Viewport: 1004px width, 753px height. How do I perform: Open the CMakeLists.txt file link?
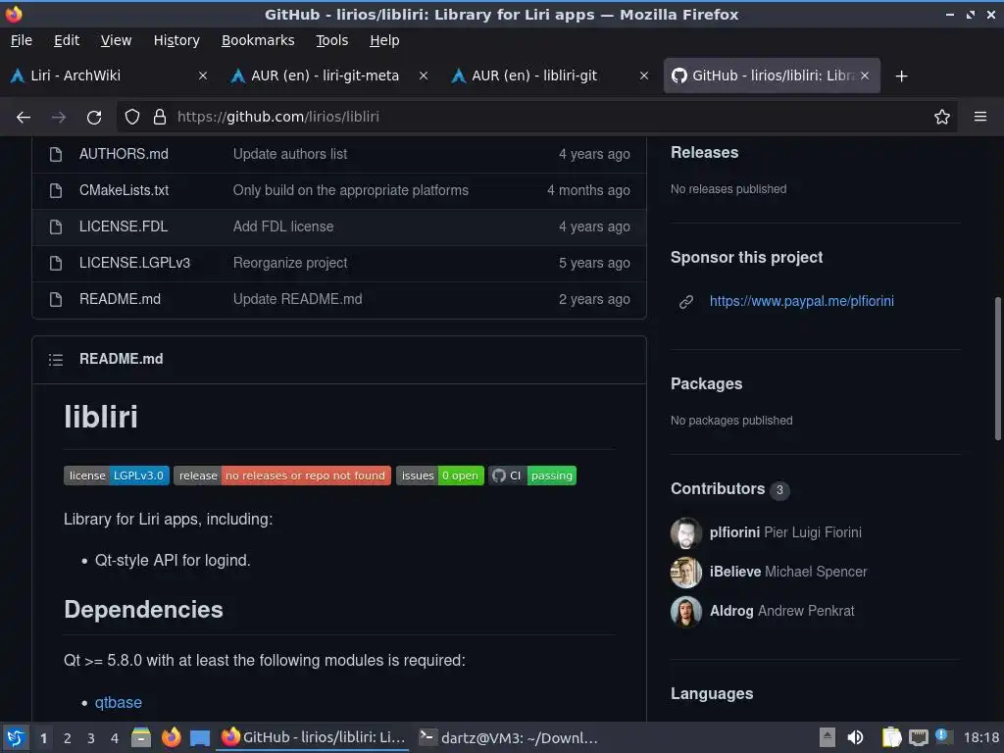124,191
